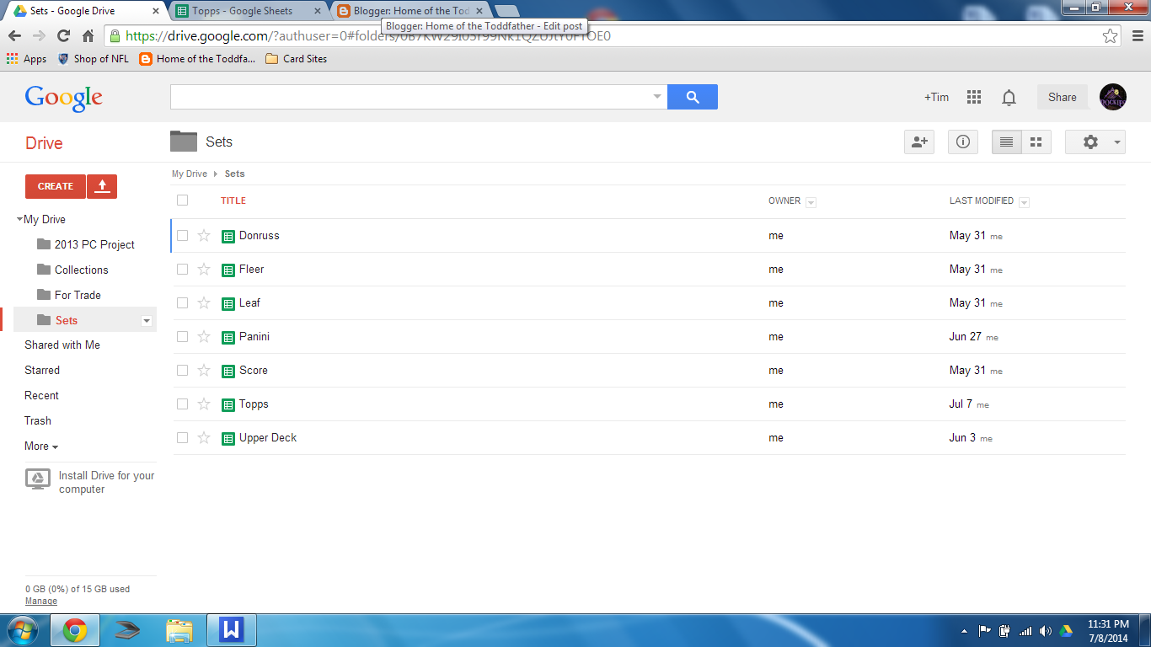Image resolution: width=1151 pixels, height=647 pixels.
Task: Click the volume tray icon
Action: (x=1045, y=630)
